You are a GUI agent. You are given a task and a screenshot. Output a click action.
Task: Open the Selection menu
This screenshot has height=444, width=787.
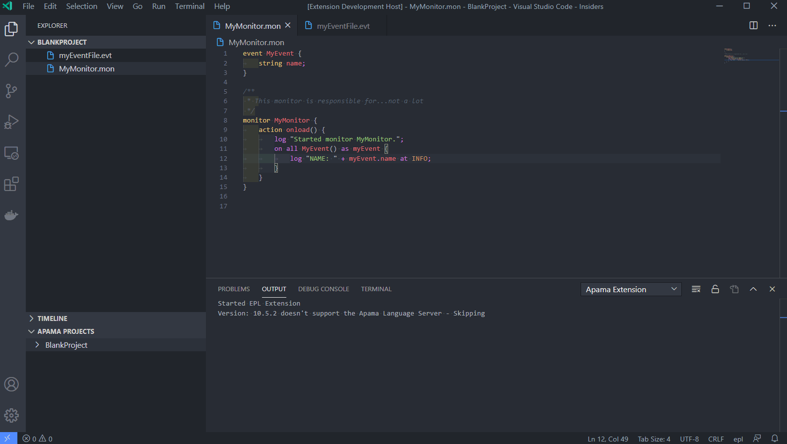(82, 6)
